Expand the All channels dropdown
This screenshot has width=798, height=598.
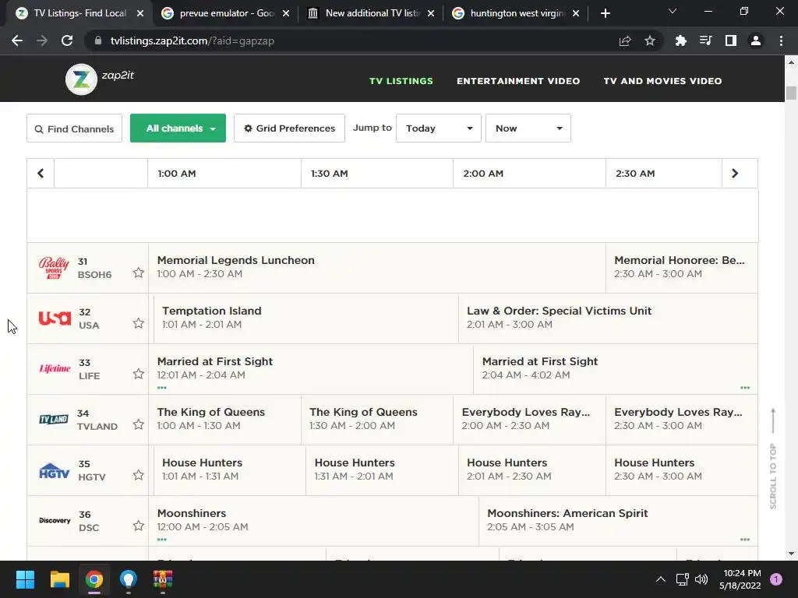(x=178, y=128)
